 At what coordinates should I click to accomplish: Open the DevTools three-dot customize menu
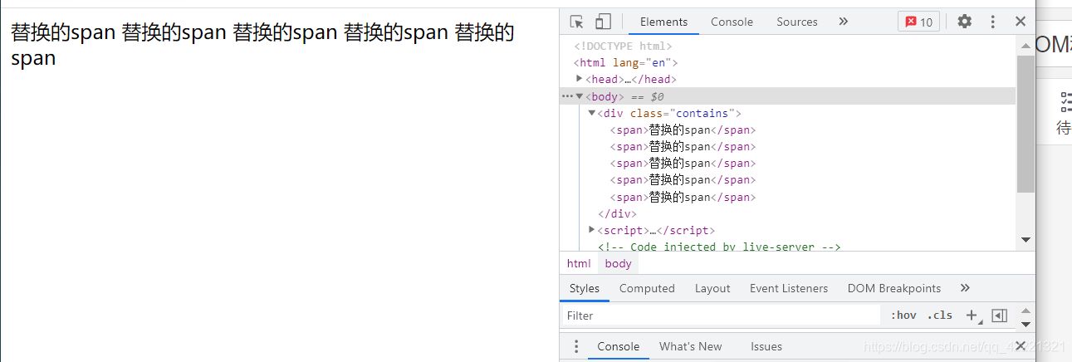pyautogui.click(x=992, y=22)
